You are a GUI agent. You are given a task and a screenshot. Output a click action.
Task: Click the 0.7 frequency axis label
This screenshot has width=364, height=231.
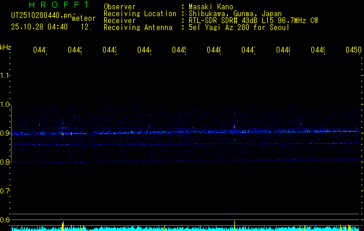pyautogui.click(x=6, y=191)
